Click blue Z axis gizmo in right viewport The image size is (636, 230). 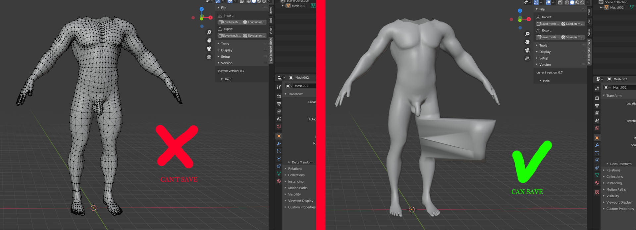(520, 11)
